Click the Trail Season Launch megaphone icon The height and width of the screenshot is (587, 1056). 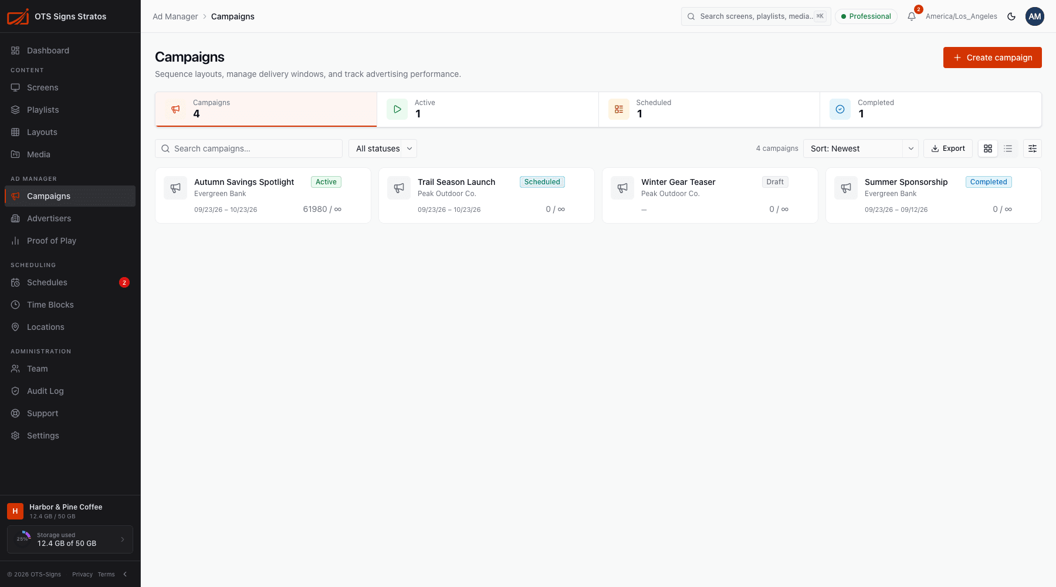pyautogui.click(x=399, y=188)
